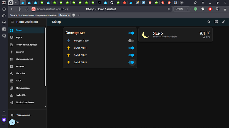The width and height of the screenshot is (229, 128).
Task: Click the File editor wrench icon
Action: (x=12, y=73)
